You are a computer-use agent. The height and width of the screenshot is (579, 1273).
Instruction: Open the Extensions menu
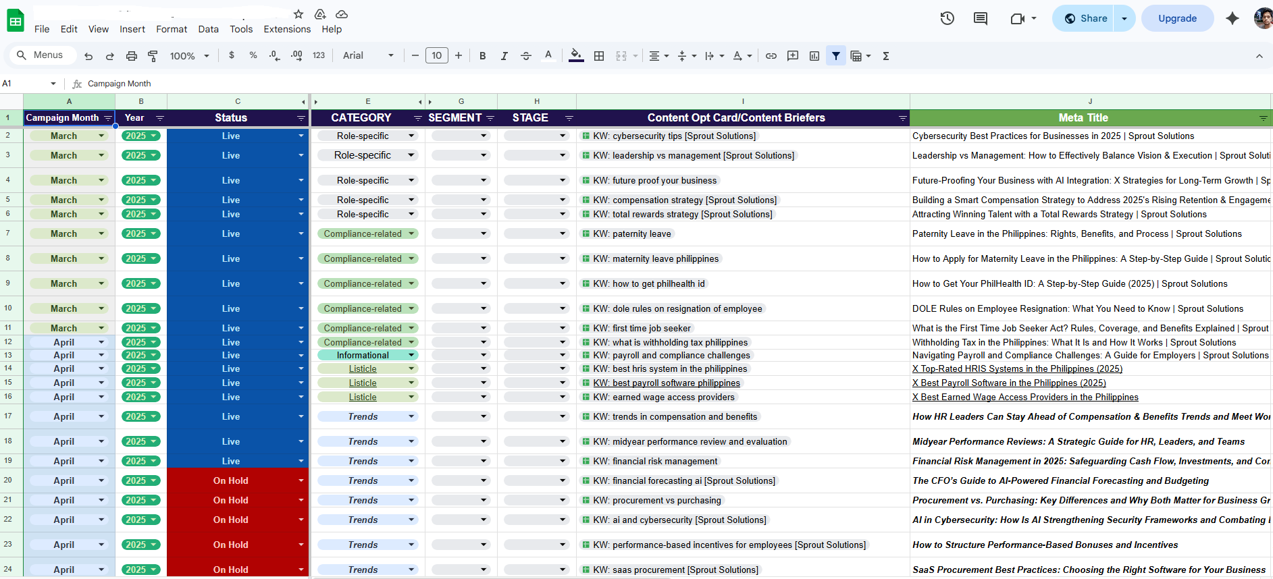click(x=287, y=29)
